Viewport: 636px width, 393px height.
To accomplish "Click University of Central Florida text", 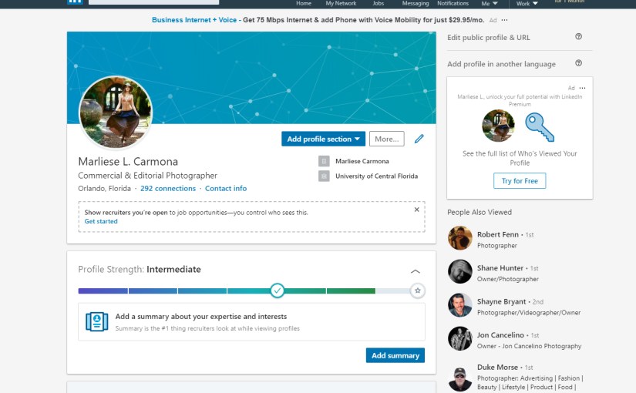I will tap(376, 176).
